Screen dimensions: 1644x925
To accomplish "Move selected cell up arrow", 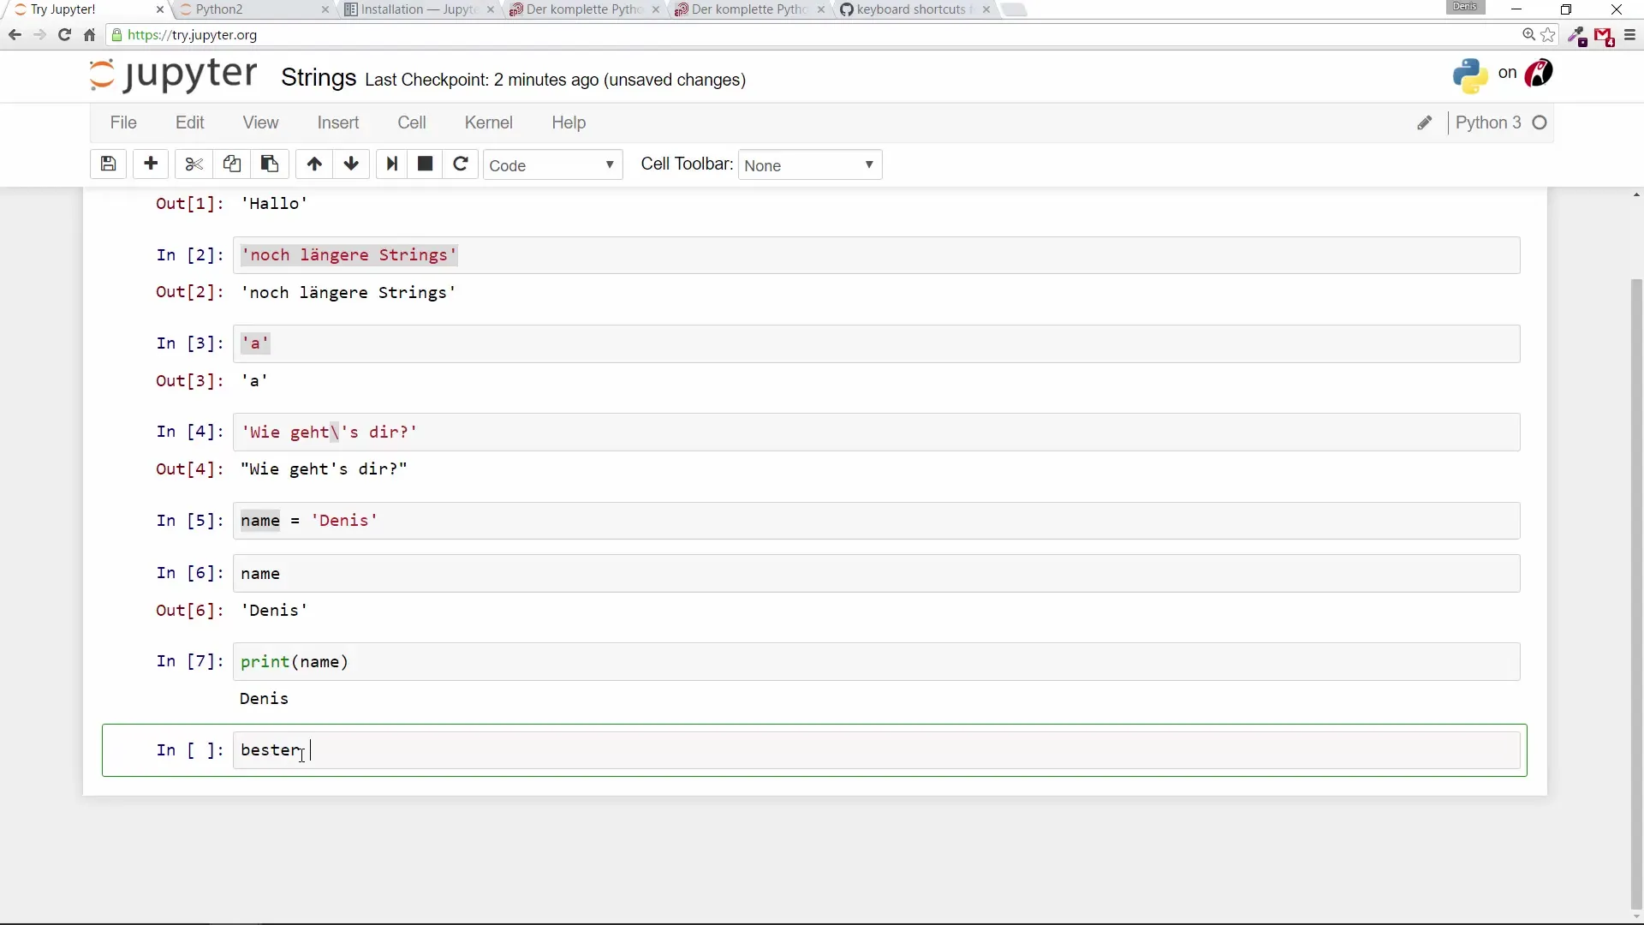I will [314, 164].
